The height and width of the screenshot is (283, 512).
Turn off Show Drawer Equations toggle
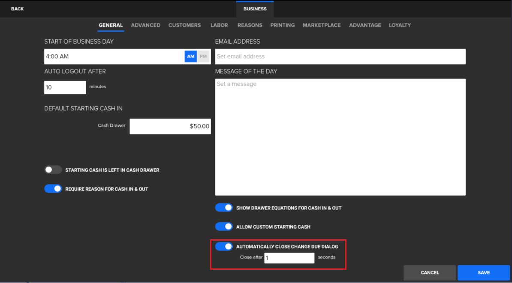coord(224,208)
